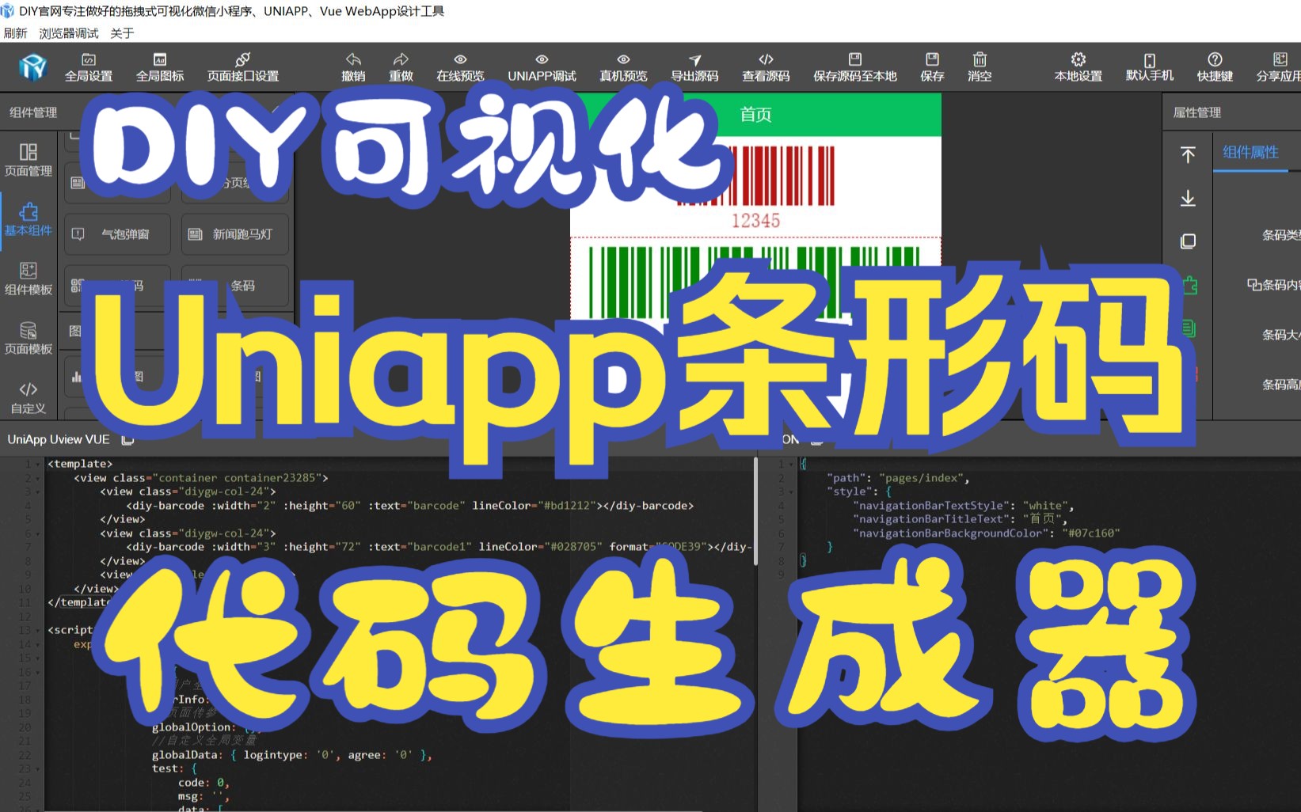Select the 组件属性 tab
The height and width of the screenshot is (812, 1301).
[1250, 152]
